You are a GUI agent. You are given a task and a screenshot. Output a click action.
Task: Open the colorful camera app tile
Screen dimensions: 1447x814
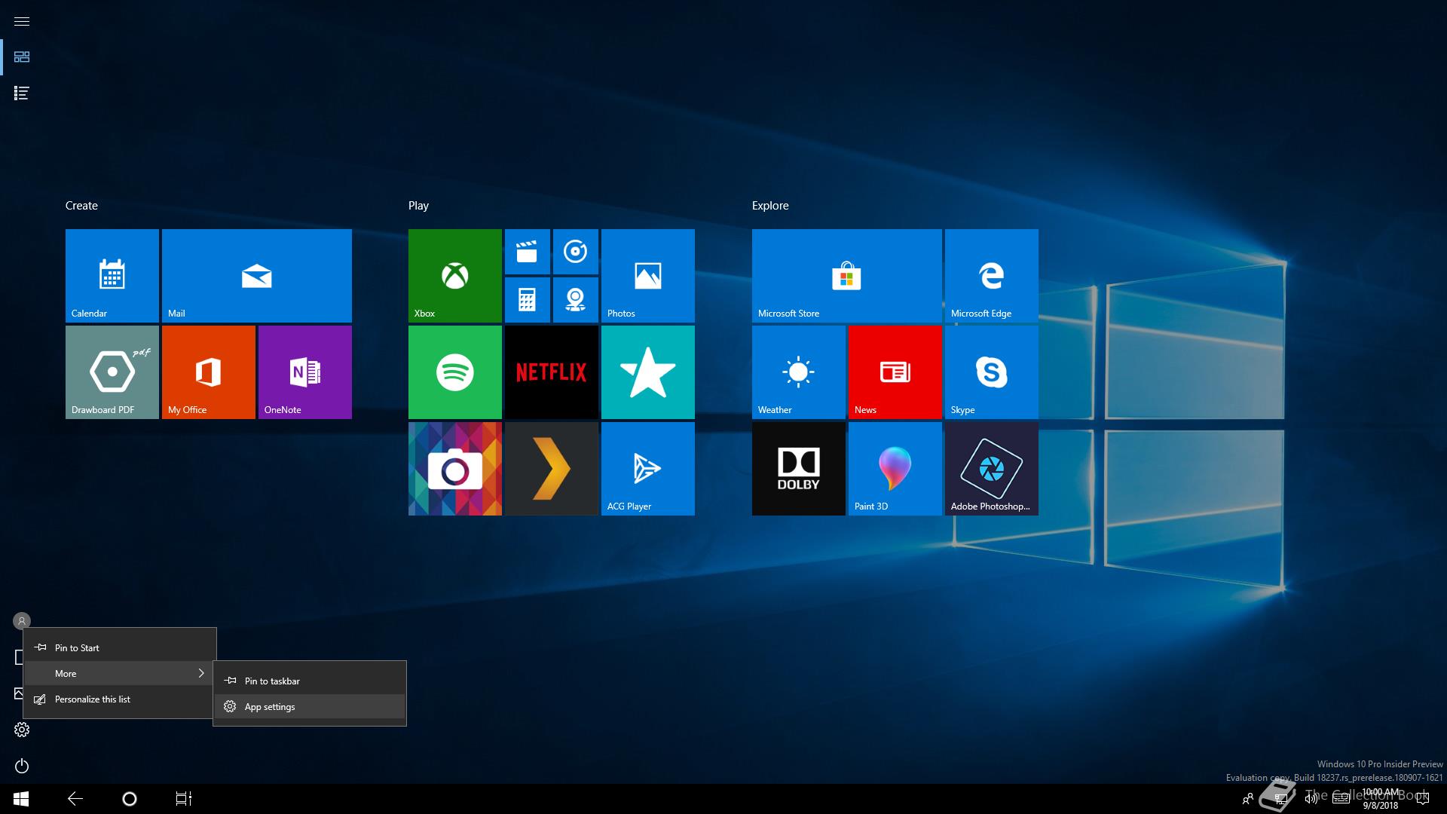tap(455, 469)
